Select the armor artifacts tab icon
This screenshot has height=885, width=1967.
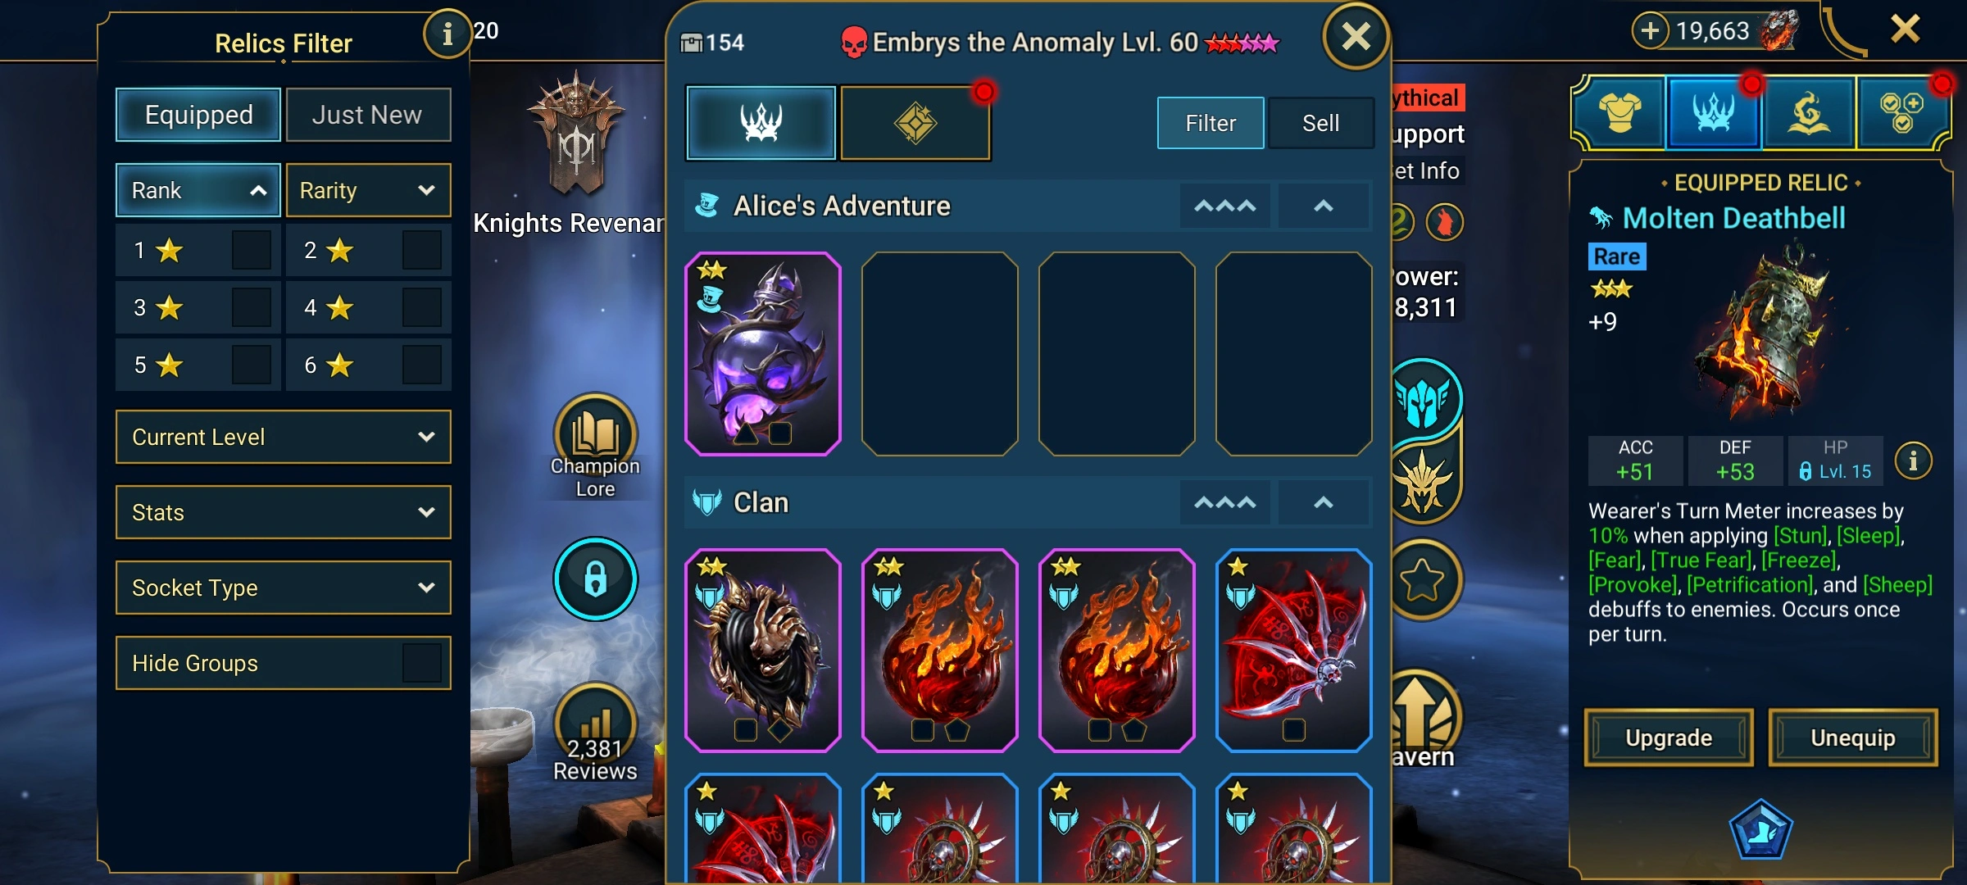coord(1620,113)
